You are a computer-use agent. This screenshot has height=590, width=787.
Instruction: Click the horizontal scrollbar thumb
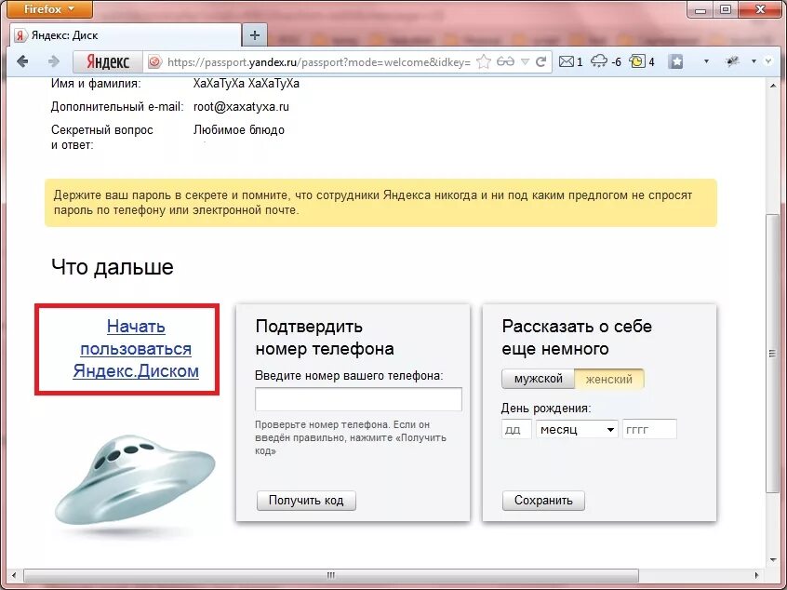click(x=331, y=575)
